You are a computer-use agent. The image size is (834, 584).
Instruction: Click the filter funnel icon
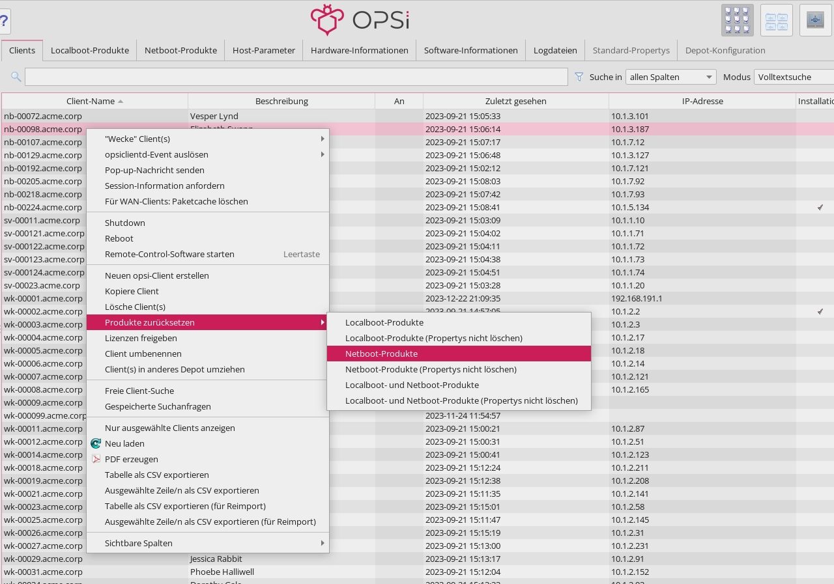click(x=579, y=77)
